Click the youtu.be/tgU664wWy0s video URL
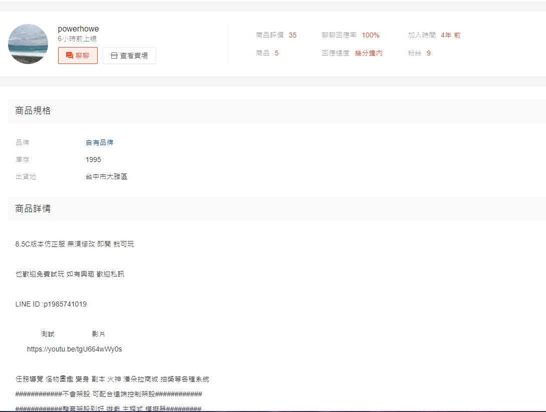546x412 pixels. (x=75, y=349)
